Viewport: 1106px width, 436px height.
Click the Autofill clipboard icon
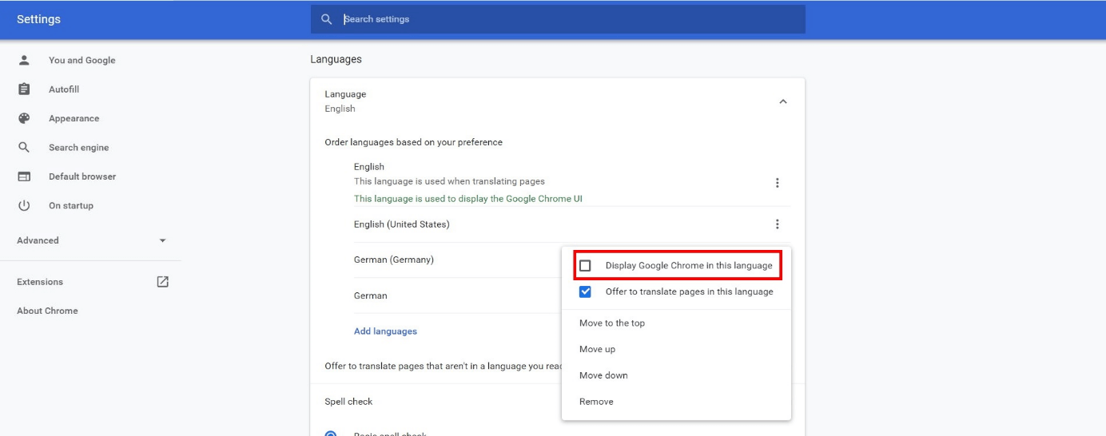pos(24,89)
